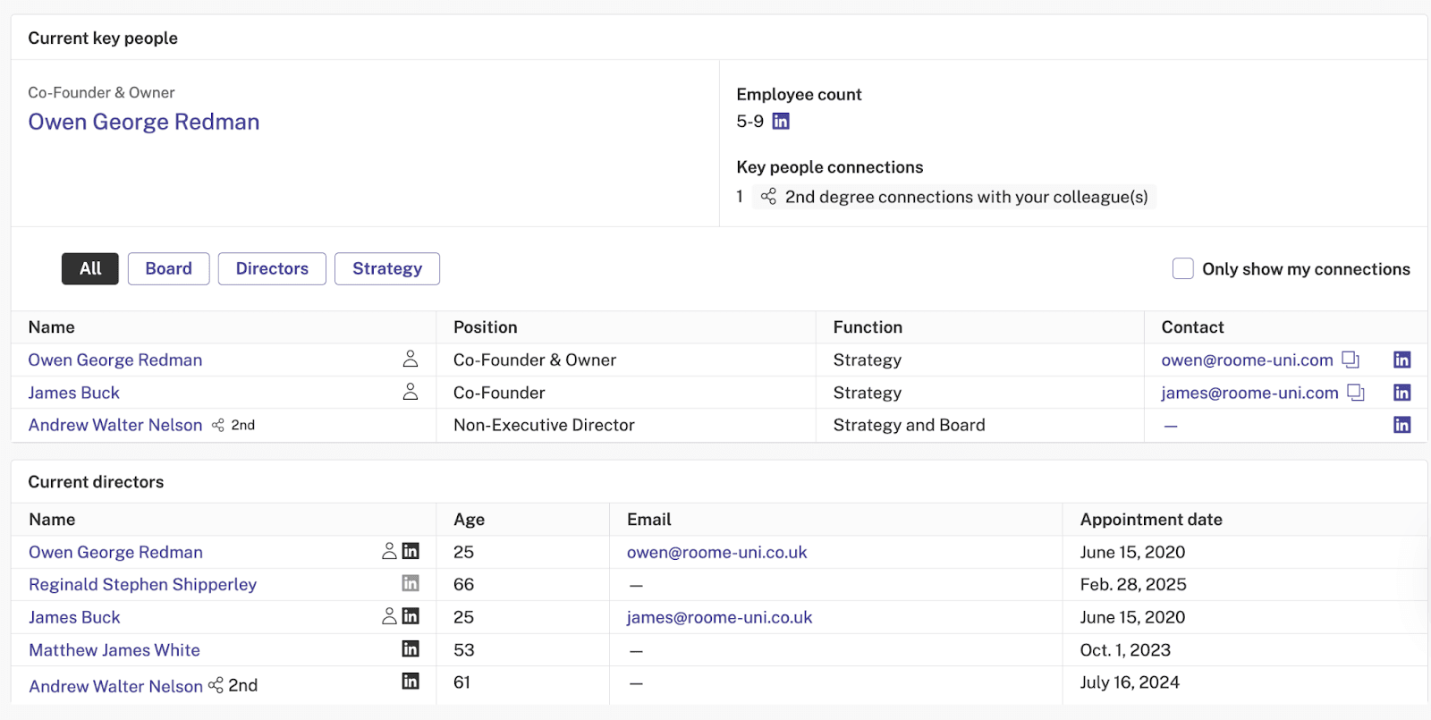
Task: Click person icon for director Owen George Redman
Action: (389, 551)
